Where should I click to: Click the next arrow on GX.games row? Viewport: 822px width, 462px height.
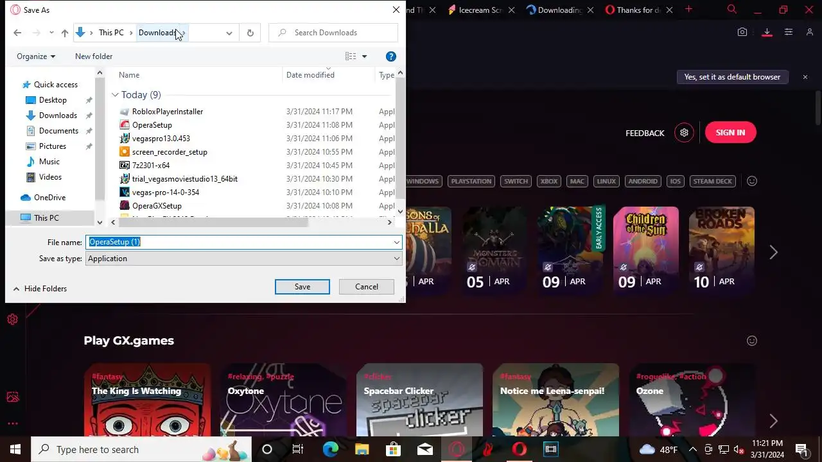(x=773, y=421)
